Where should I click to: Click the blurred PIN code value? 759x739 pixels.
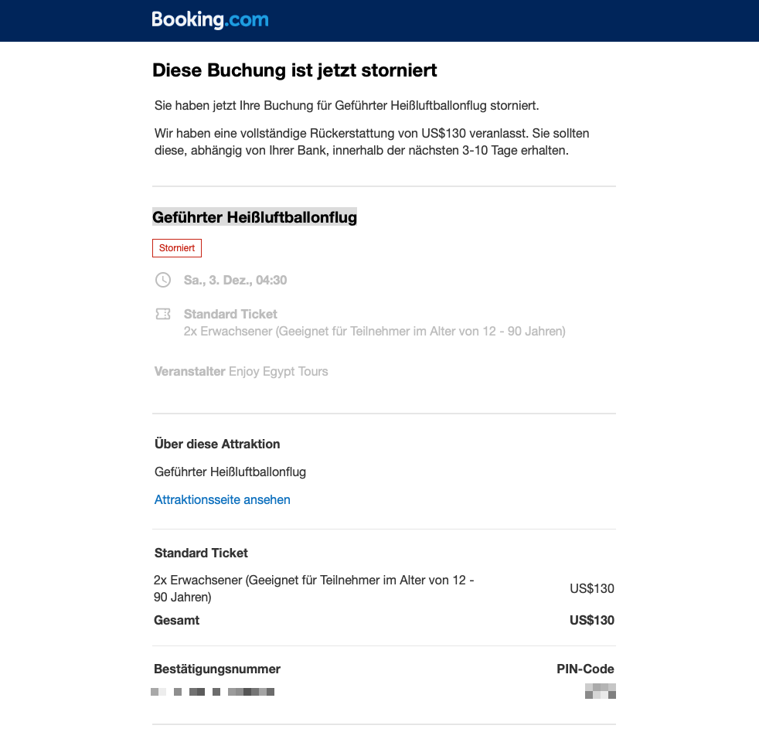tap(601, 691)
